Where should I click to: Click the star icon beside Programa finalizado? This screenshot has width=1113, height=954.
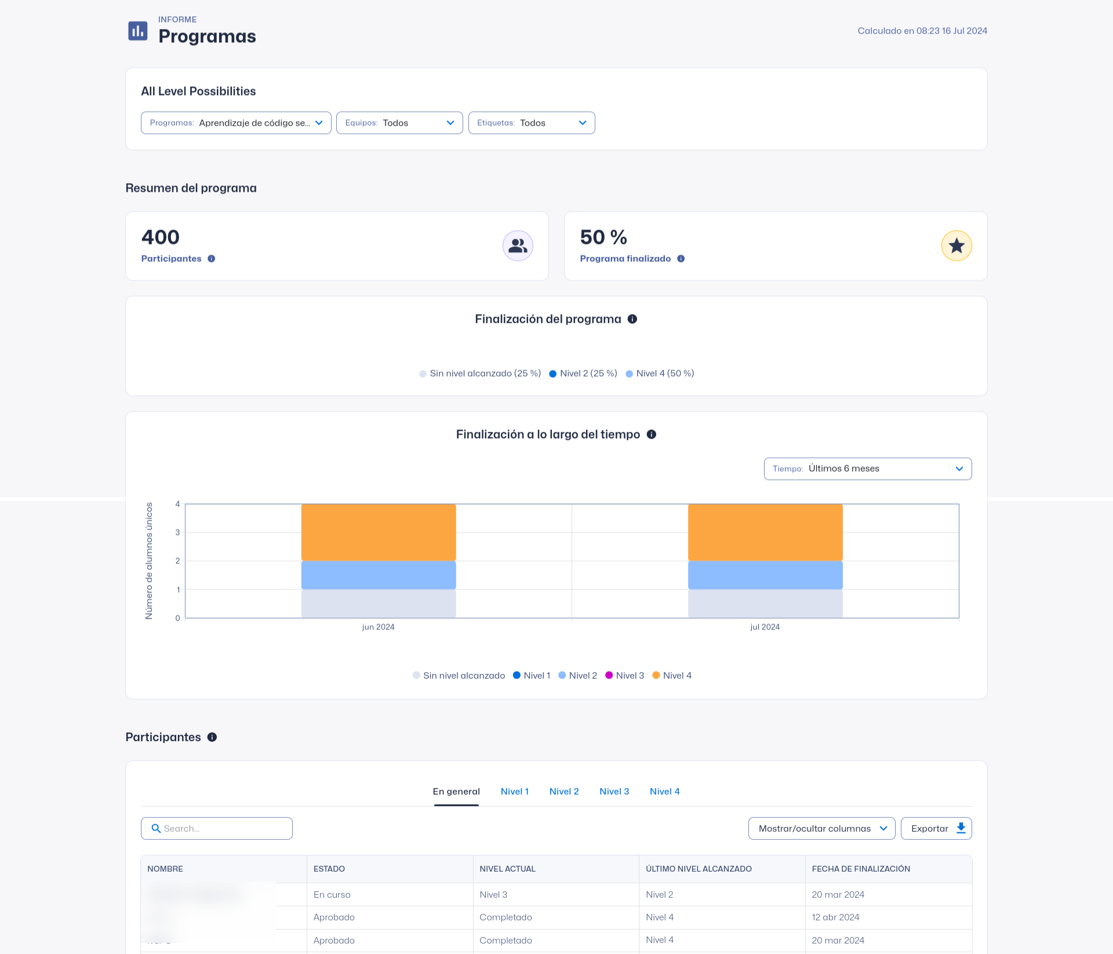click(x=956, y=245)
